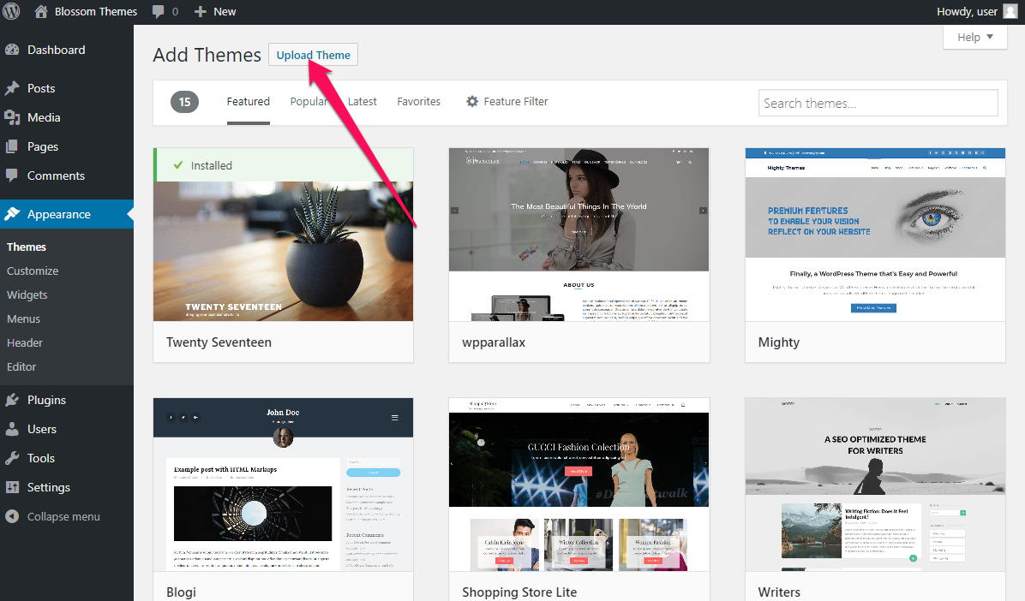Open the Plugins menu
Image resolution: width=1025 pixels, height=601 pixels.
[46, 400]
